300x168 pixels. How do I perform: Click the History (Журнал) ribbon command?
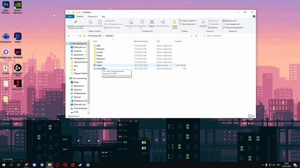pos(213,28)
